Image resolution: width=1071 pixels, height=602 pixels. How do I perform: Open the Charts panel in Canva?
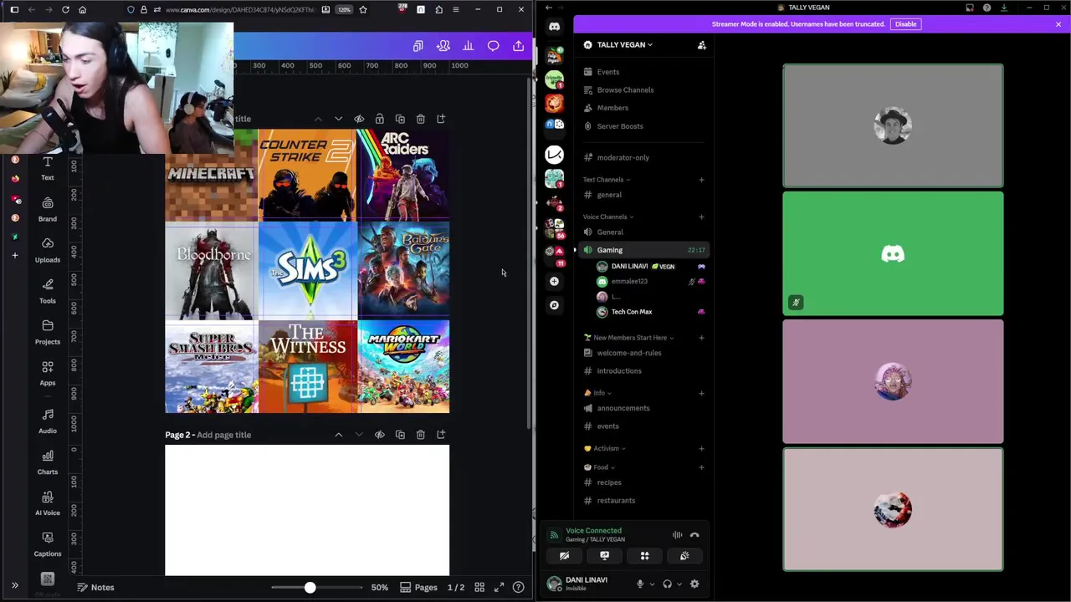tap(48, 462)
